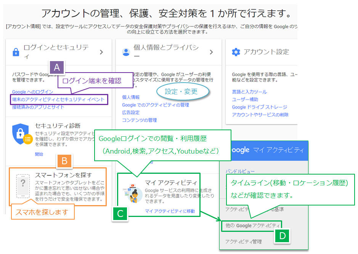Click マイ アクティビティに移動 link

pyautogui.click(x=170, y=211)
